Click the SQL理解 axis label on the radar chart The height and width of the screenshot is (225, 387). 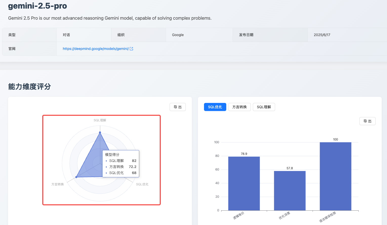[x=100, y=120]
